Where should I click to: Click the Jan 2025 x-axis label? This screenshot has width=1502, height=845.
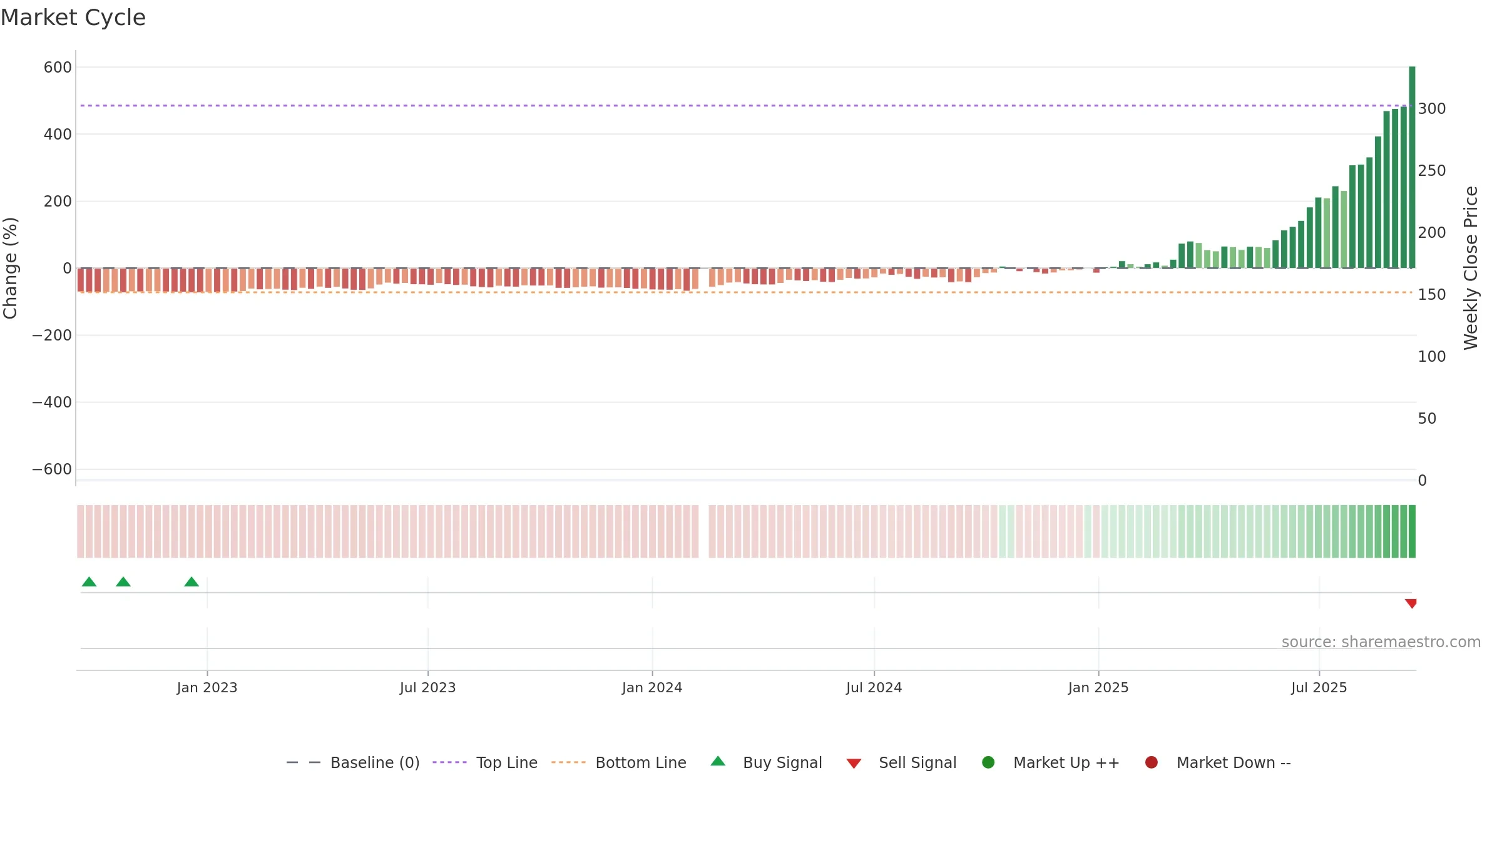pos(1098,688)
